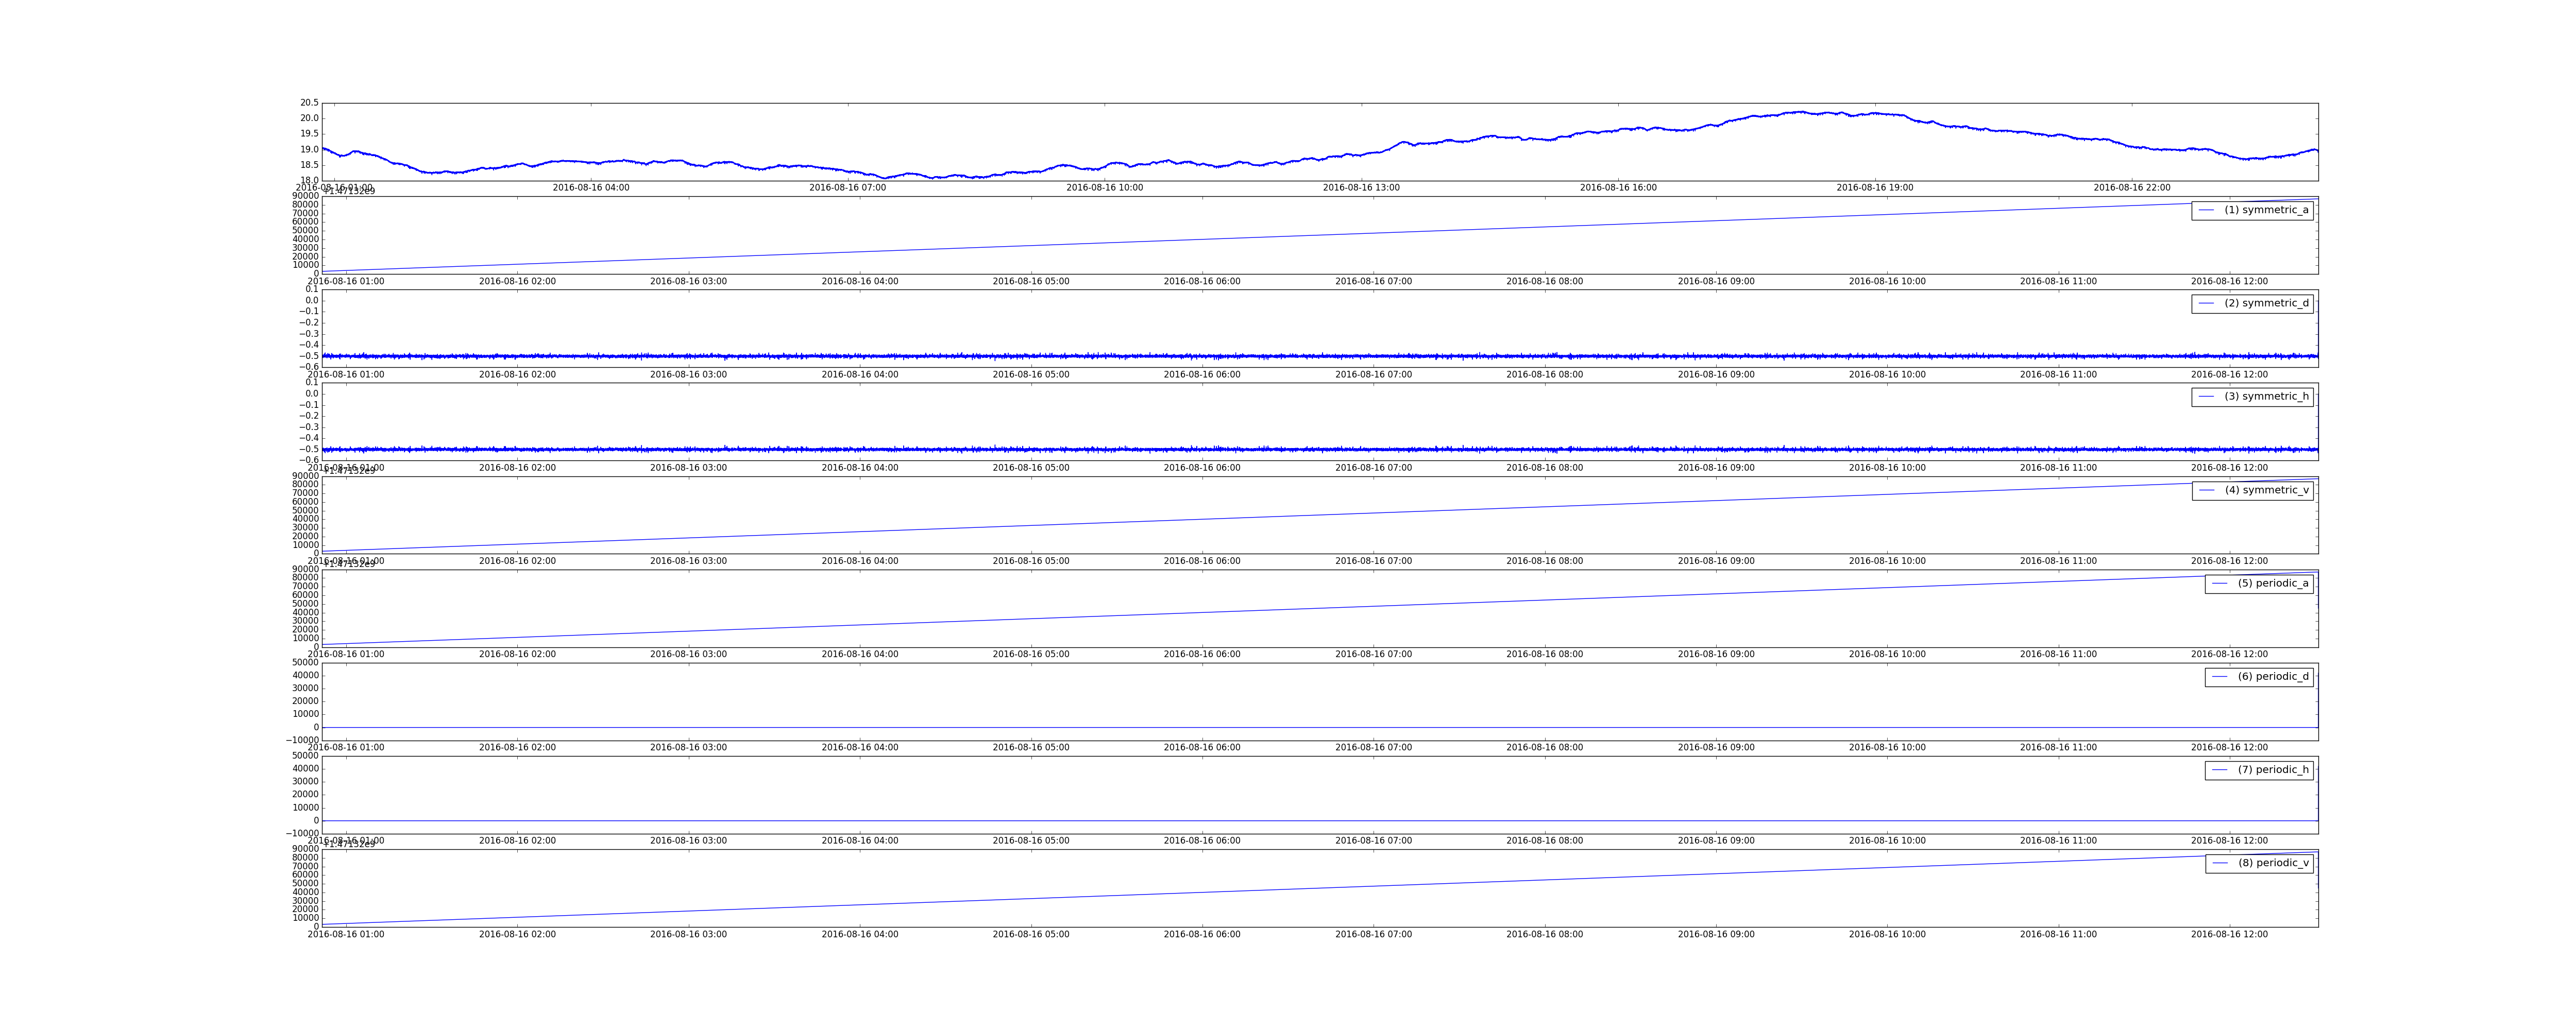Click the 60000 y-tick of periodic_a plot
The height and width of the screenshot is (1030, 2576).
pos(304,595)
